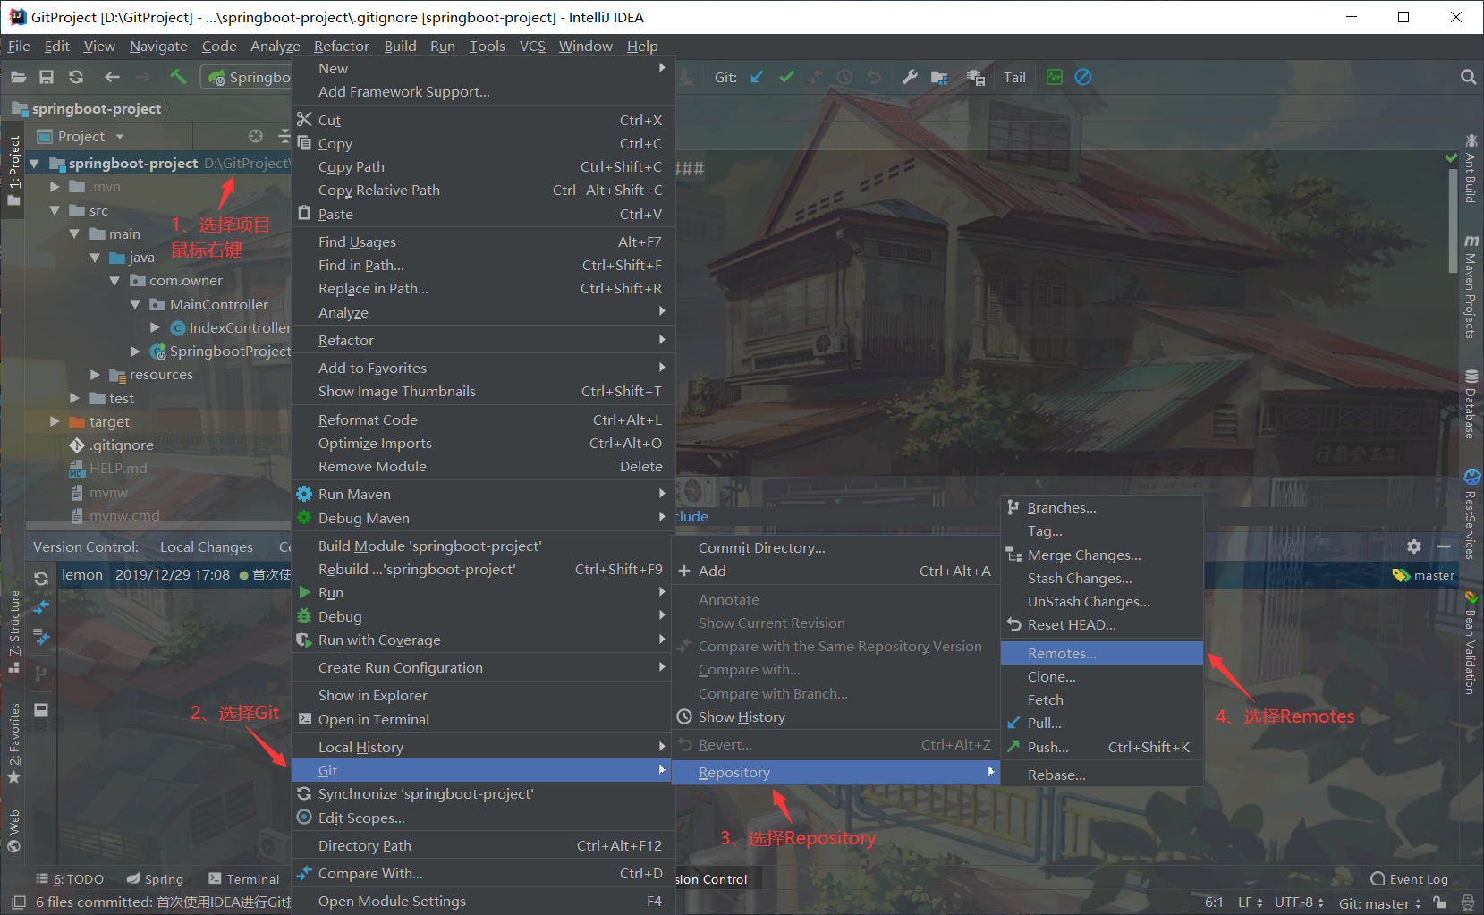Open settings via the wrench icon
This screenshot has width=1484, height=915.
pos(910,77)
